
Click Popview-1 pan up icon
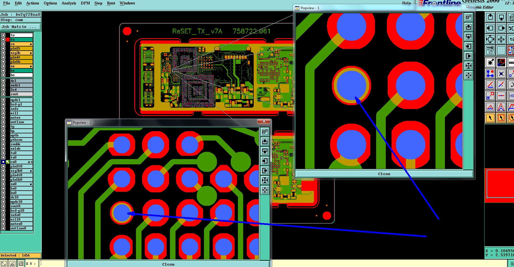click(468, 27)
